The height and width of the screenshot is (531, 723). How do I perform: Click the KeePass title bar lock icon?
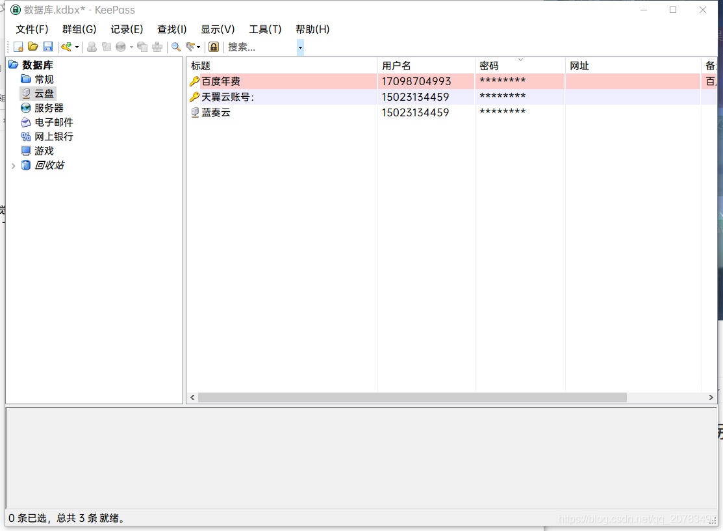click(x=16, y=10)
